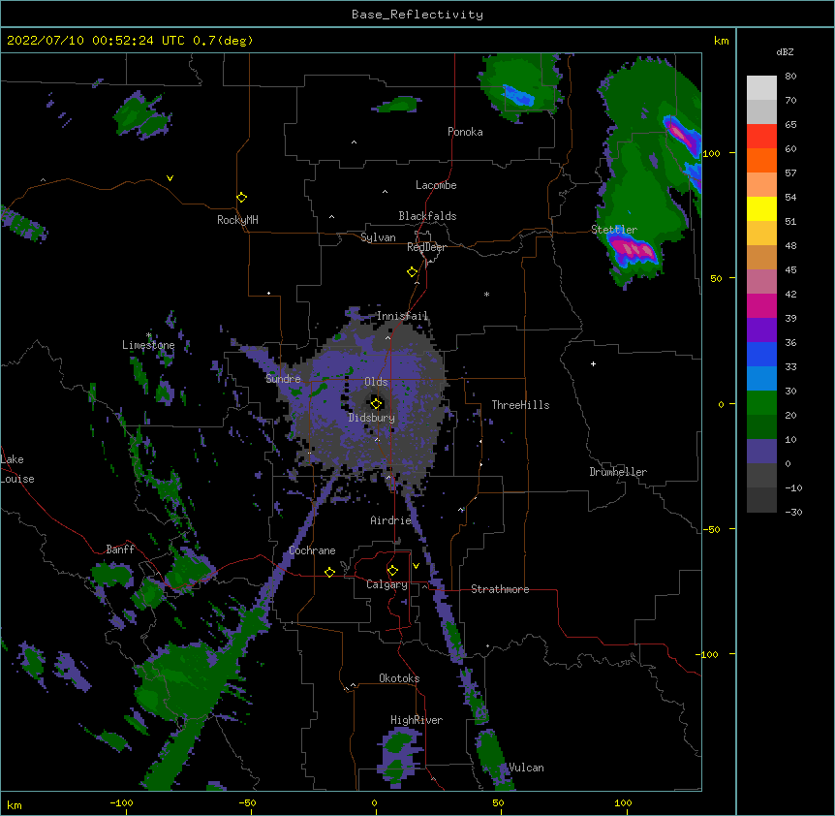Pick the green 20–30 dBZ legend swatch
This screenshot has height=816, width=835.
[761, 403]
